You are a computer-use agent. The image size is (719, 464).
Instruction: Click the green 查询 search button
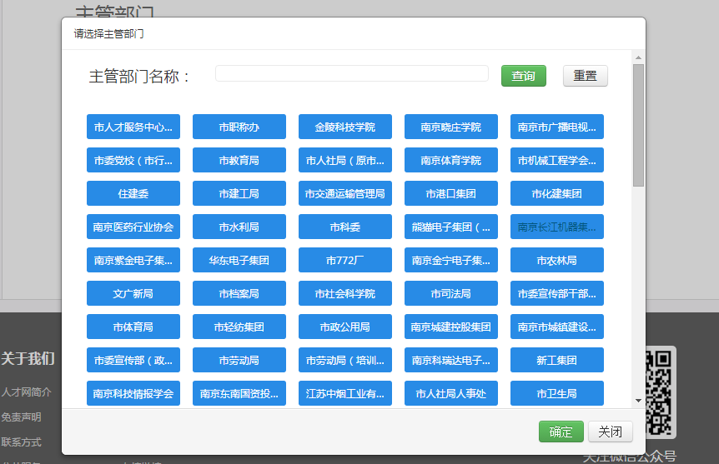coord(523,76)
